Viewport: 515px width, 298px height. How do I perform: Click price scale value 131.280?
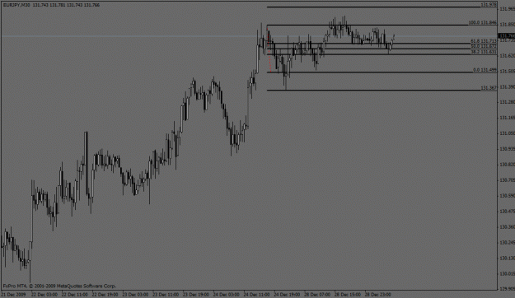[x=507, y=102]
